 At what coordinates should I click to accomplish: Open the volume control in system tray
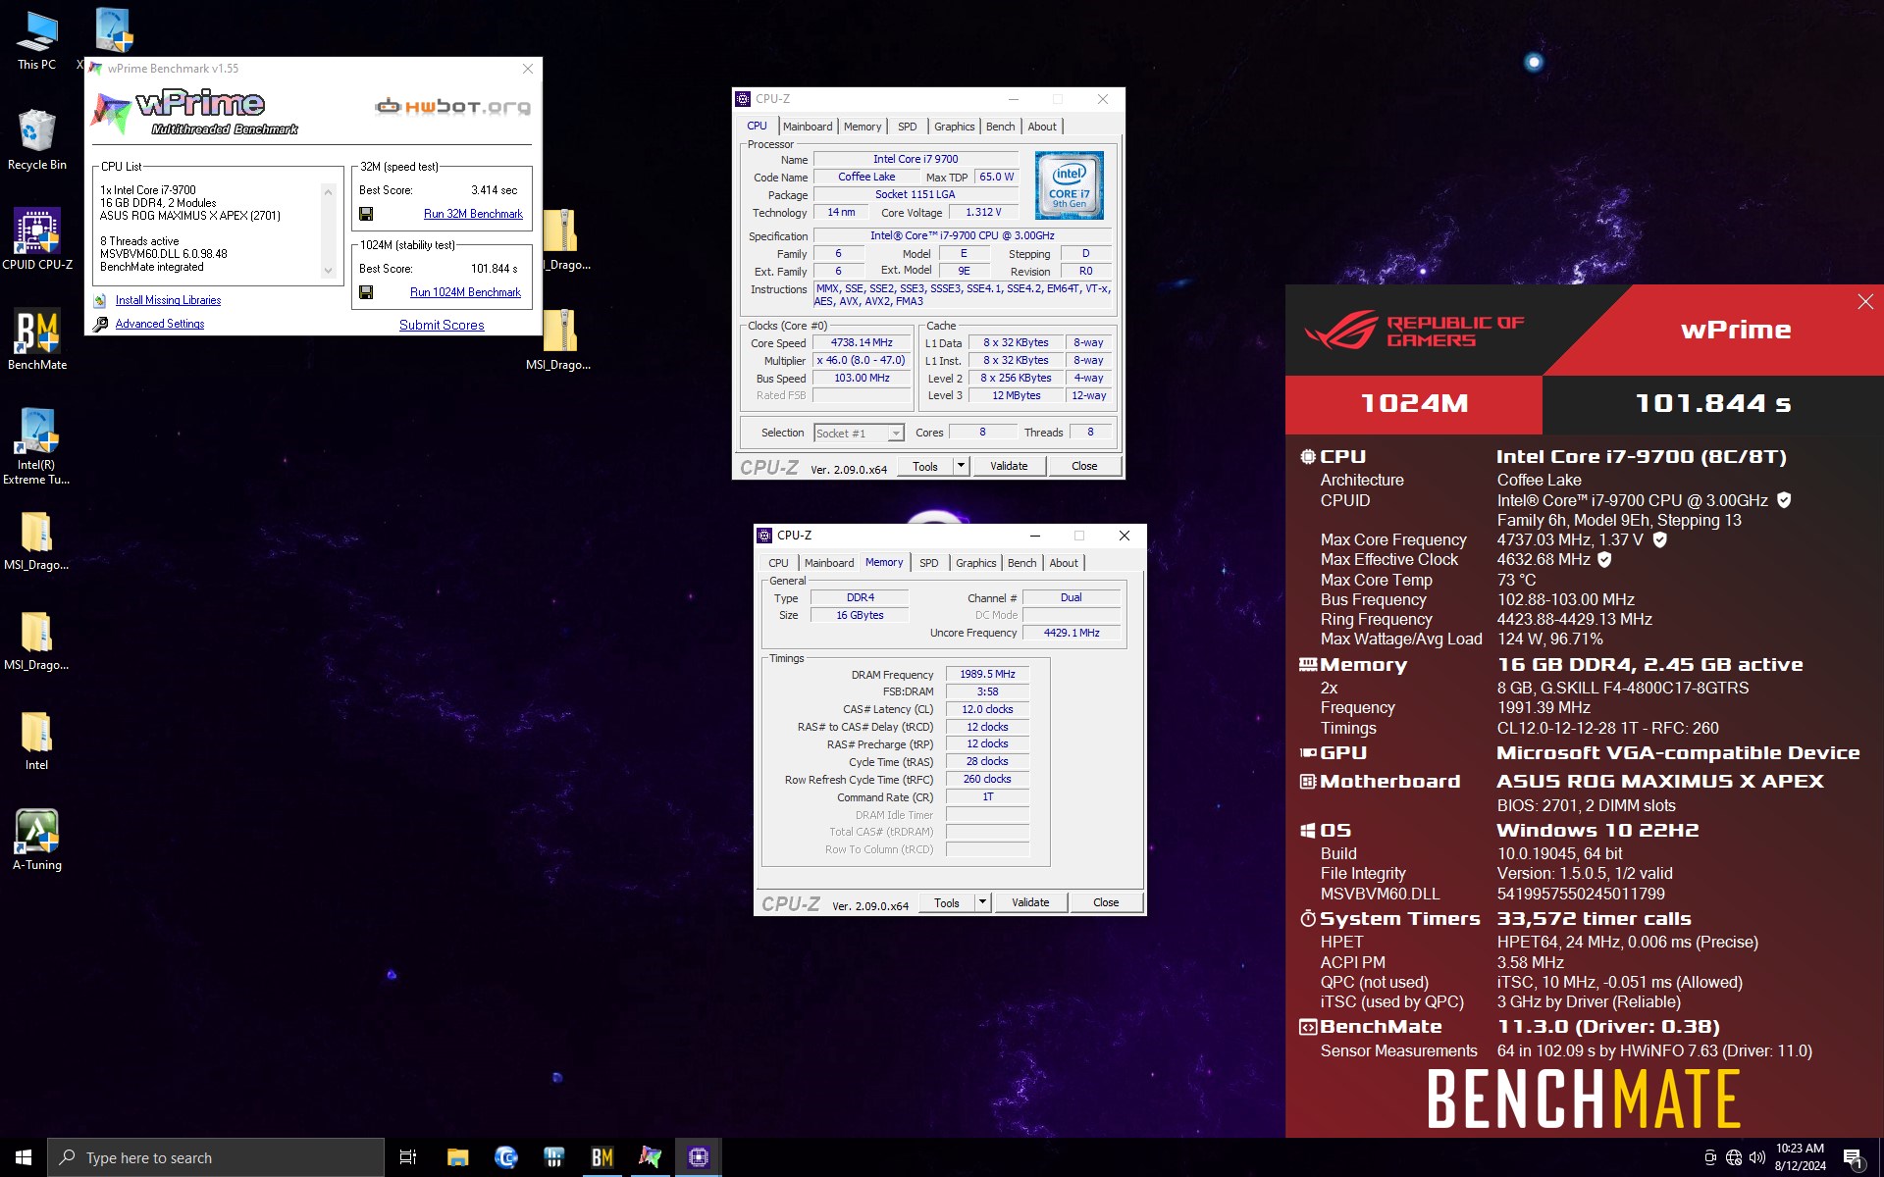tap(1756, 1157)
